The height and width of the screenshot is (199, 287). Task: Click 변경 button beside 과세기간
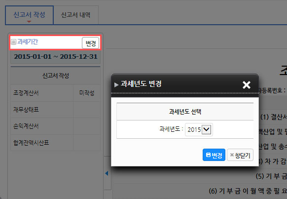90,43
